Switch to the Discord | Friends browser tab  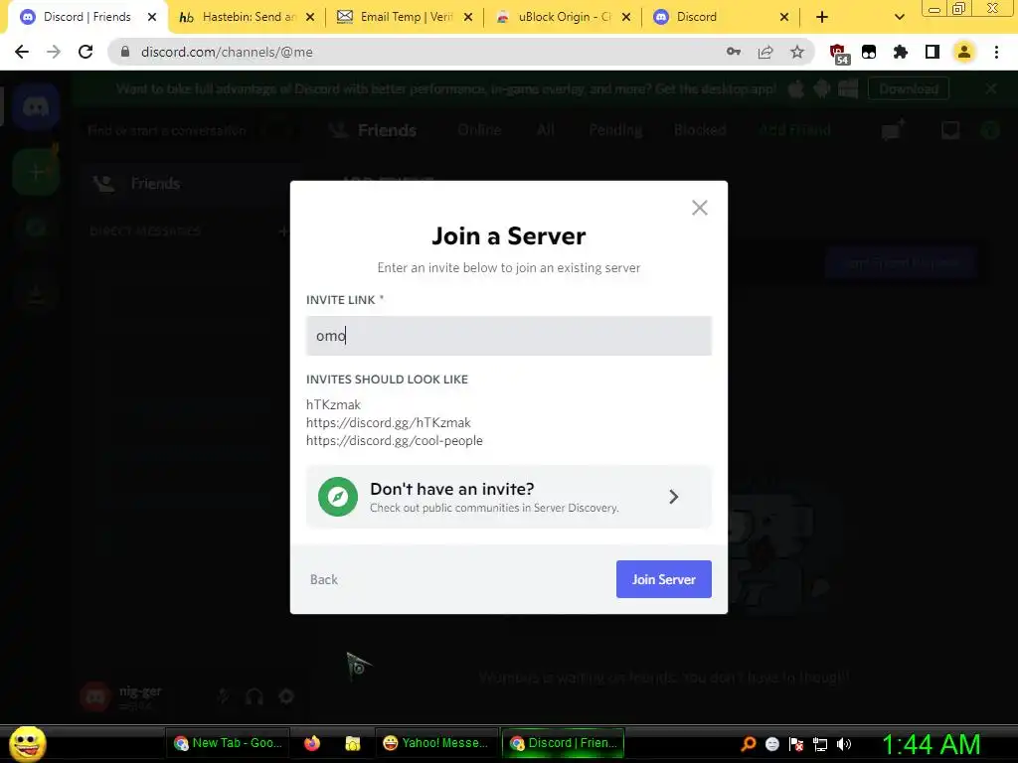[87, 17]
